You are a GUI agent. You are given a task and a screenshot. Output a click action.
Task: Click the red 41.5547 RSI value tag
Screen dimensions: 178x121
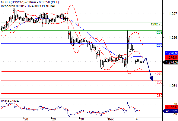click(171, 107)
